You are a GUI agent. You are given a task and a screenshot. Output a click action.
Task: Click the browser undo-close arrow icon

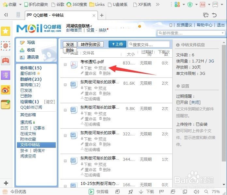[214, 15]
